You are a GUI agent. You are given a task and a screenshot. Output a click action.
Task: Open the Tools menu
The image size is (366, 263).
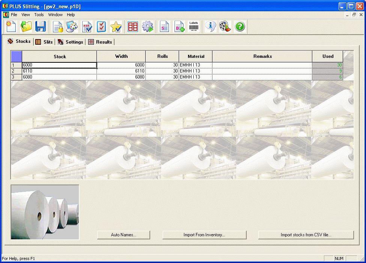click(39, 15)
